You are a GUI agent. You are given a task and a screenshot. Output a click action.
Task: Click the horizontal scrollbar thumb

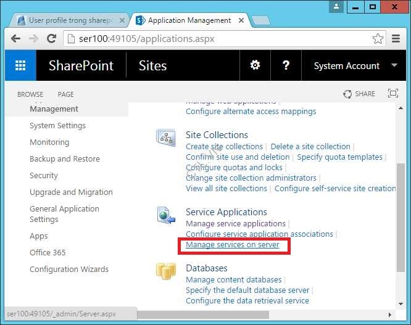pyautogui.click(x=203, y=315)
